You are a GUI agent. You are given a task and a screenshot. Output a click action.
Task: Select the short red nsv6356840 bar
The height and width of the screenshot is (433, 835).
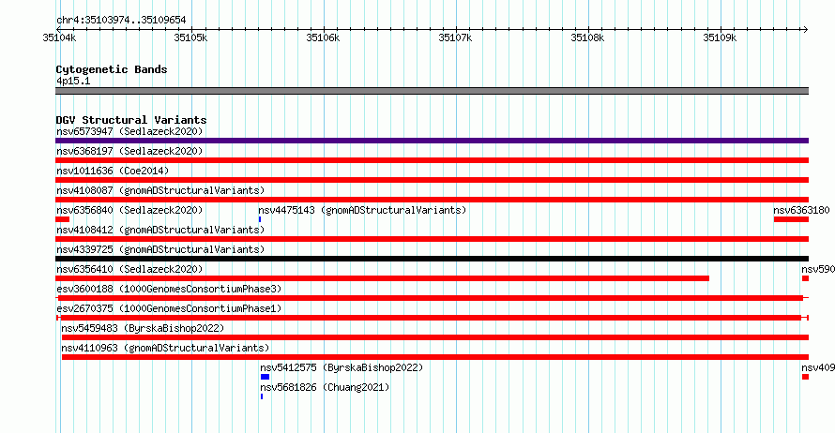[62, 219]
